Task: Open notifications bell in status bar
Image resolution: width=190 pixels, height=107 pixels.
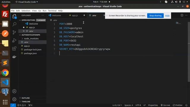Action: (186, 105)
